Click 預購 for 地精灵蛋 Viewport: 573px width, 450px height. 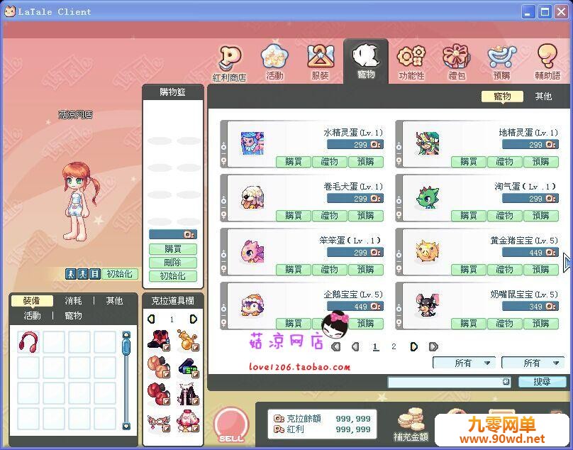pos(541,162)
